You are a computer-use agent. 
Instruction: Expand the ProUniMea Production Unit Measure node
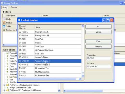click(x=4, y=85)
